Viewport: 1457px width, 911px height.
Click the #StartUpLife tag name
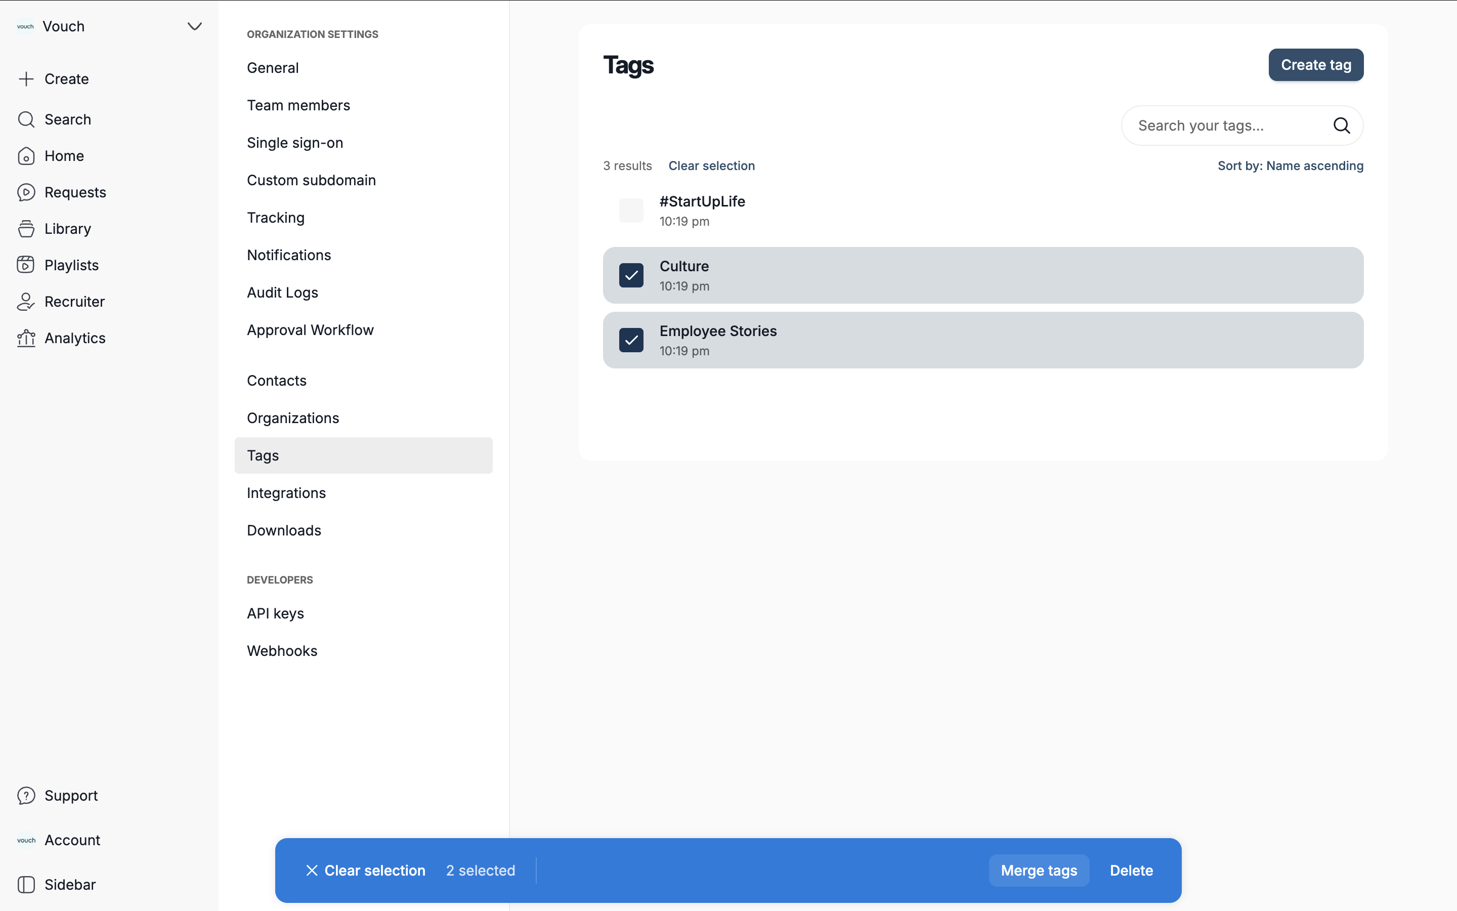pos(702,201)
